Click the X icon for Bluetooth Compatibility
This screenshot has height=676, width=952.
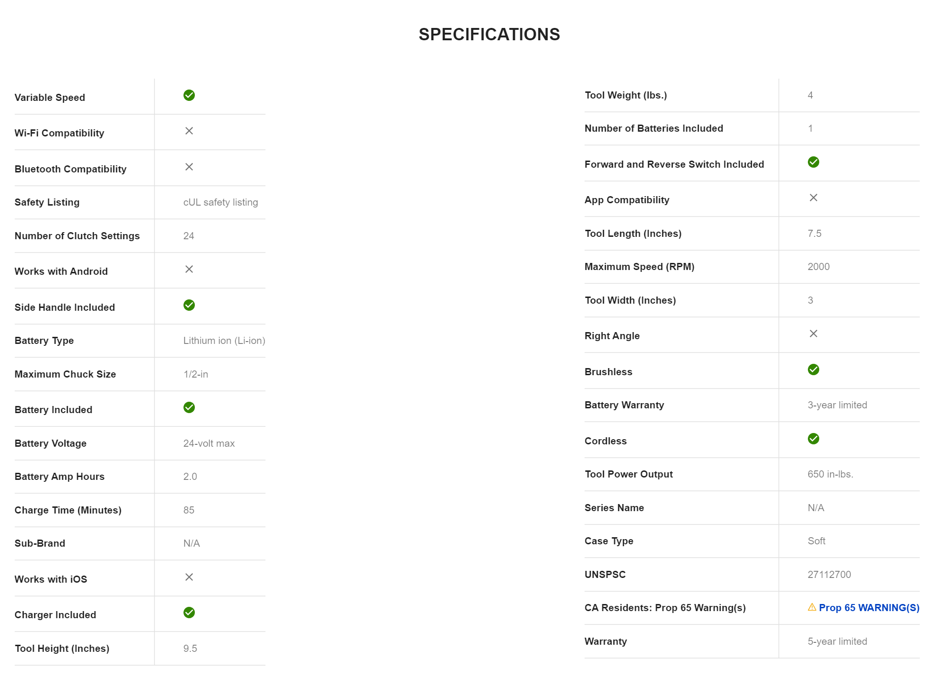pyautogui.click(x=189, y=167)
